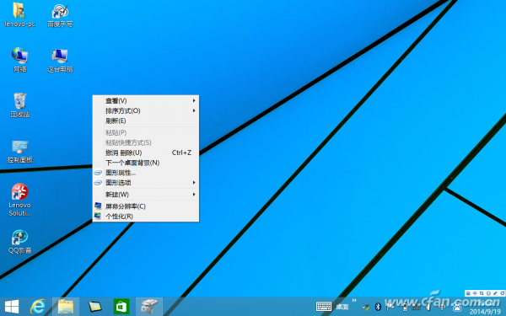This screenshot has width=506, height=316.
Task: Click the grayed 粘贴快捷方式(S) entry
Action: pos(146,142)
